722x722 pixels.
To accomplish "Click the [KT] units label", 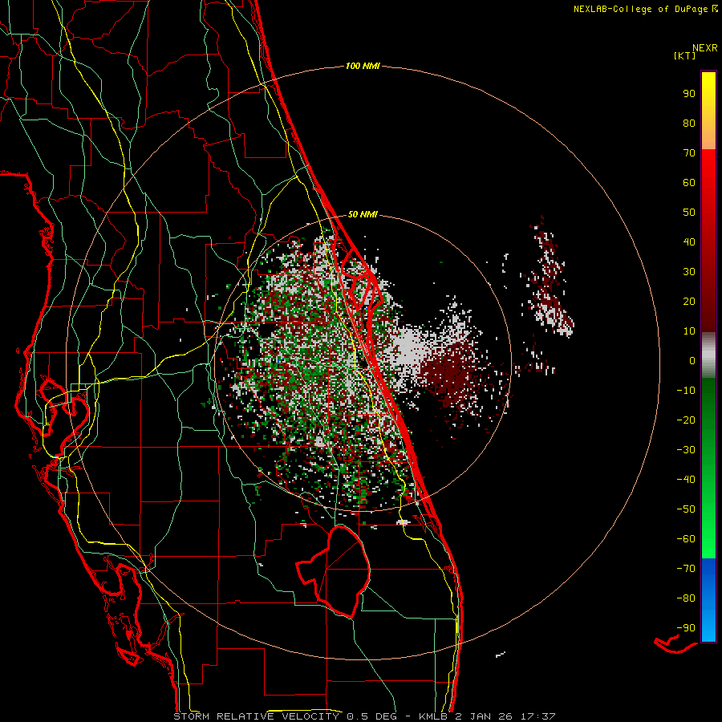I will 685,55.
